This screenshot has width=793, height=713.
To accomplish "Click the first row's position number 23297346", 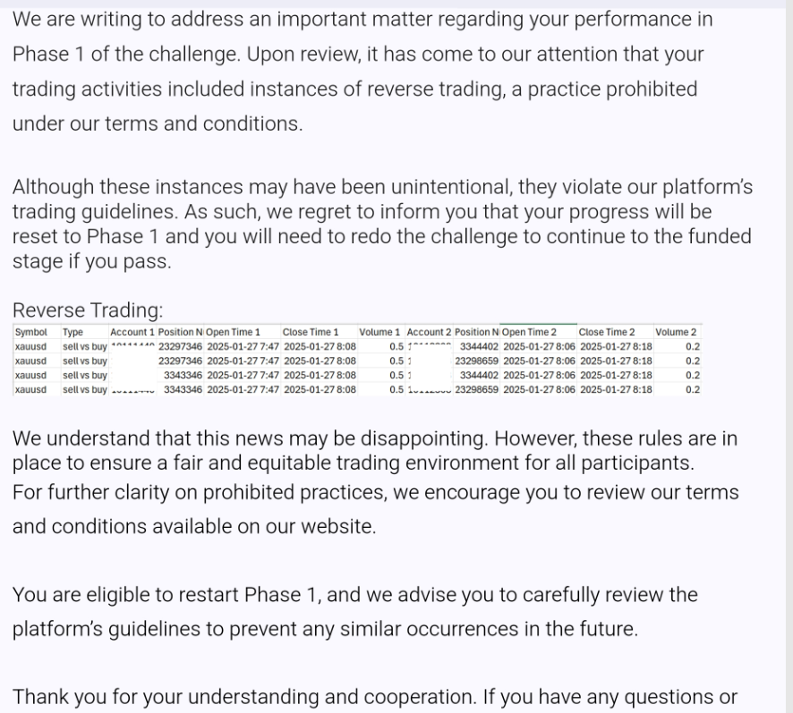I will pyautogui.click(x=181, y=346).
